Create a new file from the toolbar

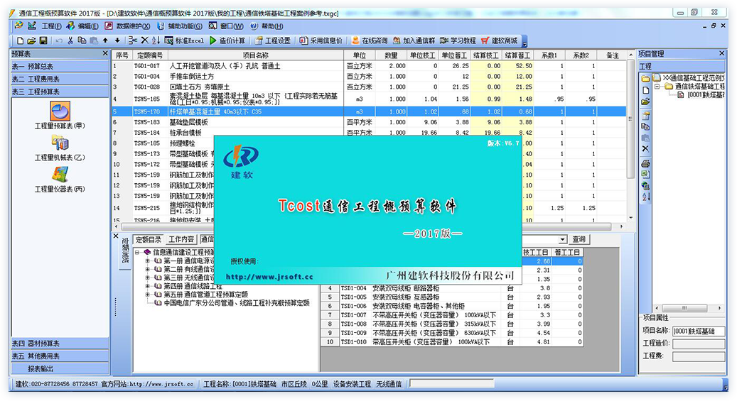[x=20, y=41]
